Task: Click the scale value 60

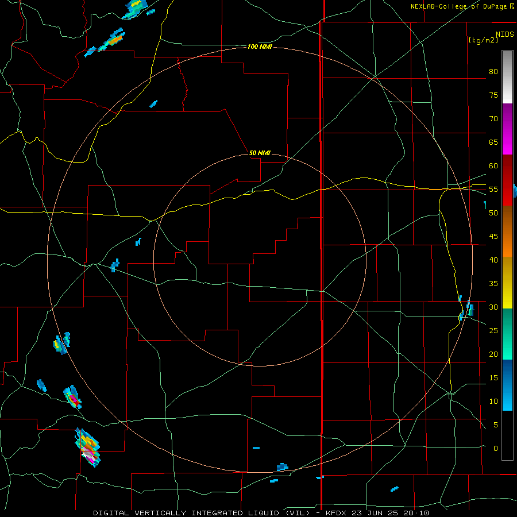Action: tap(493, 166)
